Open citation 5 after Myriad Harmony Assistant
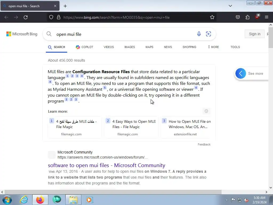The width and height of the screenshot is (273, 205). pyautogui.click(x=105, y=88)
